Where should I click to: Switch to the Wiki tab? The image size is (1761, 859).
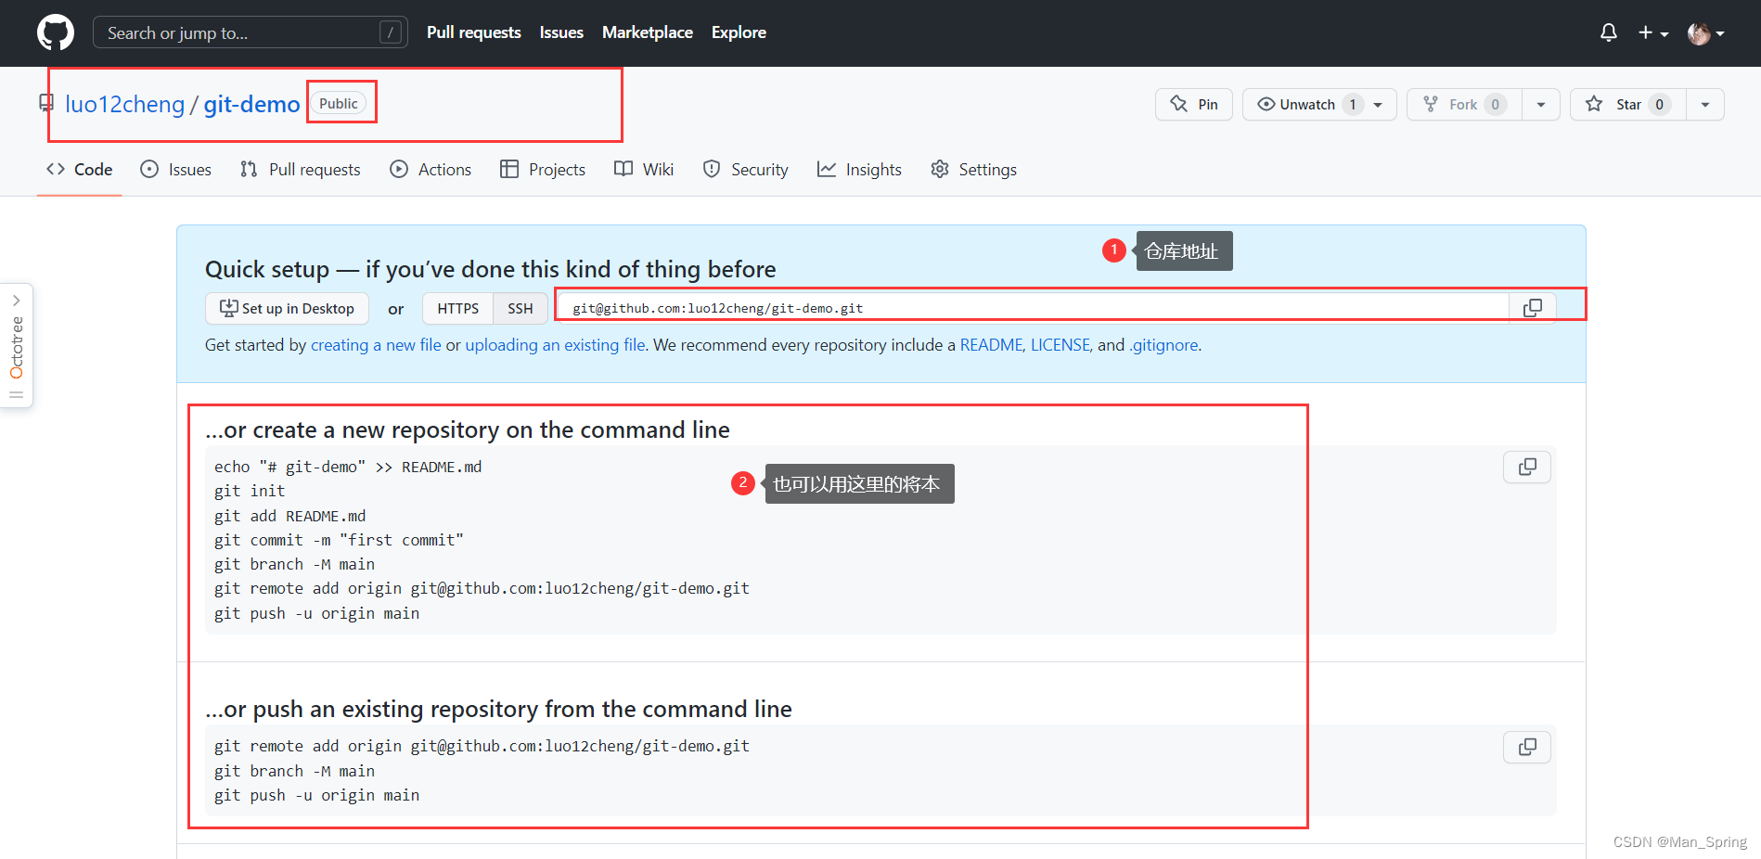[x=644, y=169]
